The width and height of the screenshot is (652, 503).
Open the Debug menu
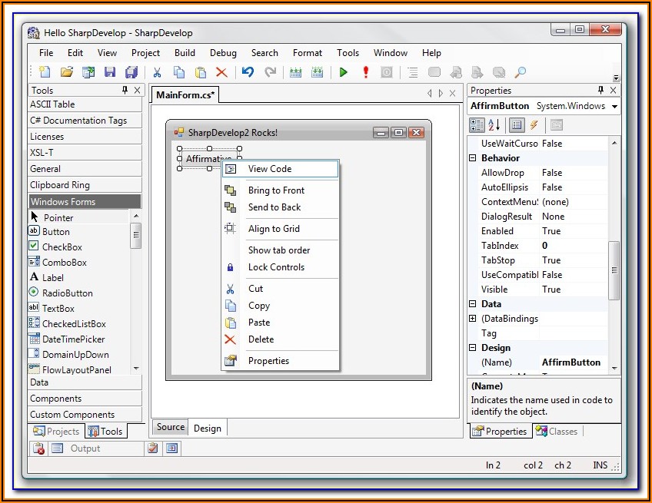tap(223, 53)
